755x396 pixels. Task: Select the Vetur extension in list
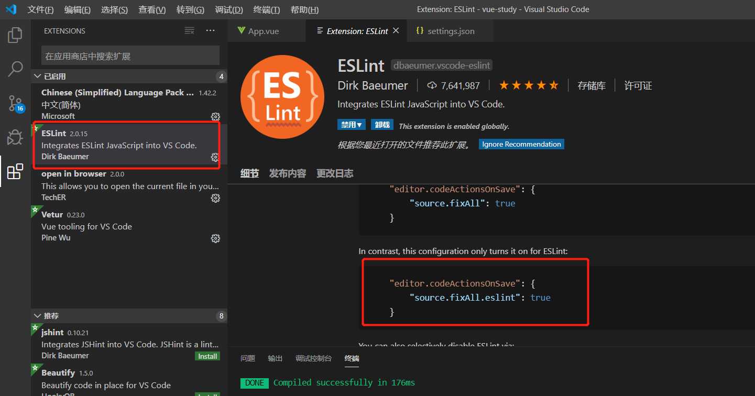pyautogui.click(x=129, y=226)
